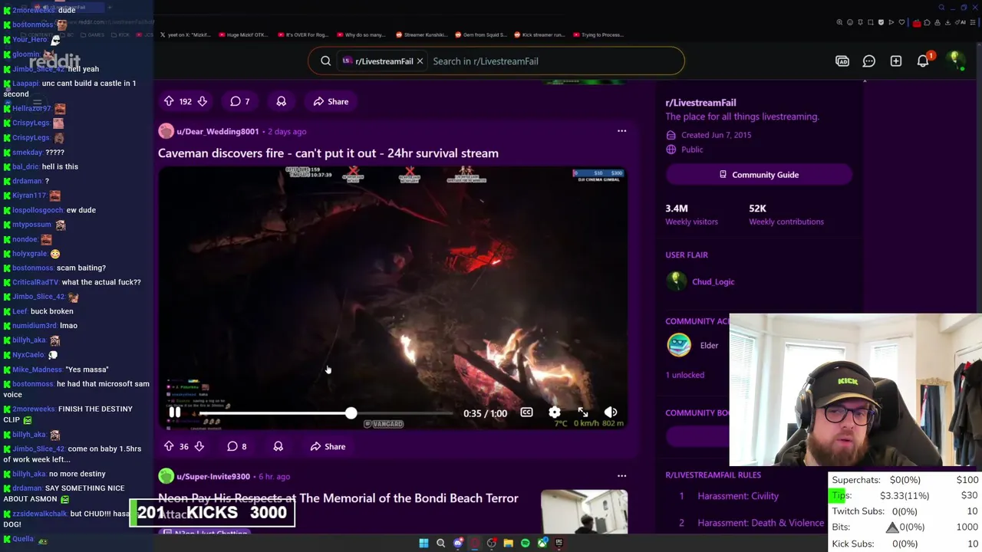Click the create post plus icon

[896, 61]
